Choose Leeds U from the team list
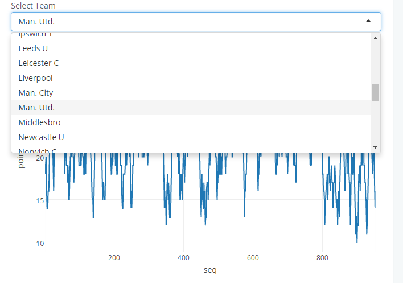Image resolution: width=403 pixels, height=283 pixels. [x=33, y=48]
